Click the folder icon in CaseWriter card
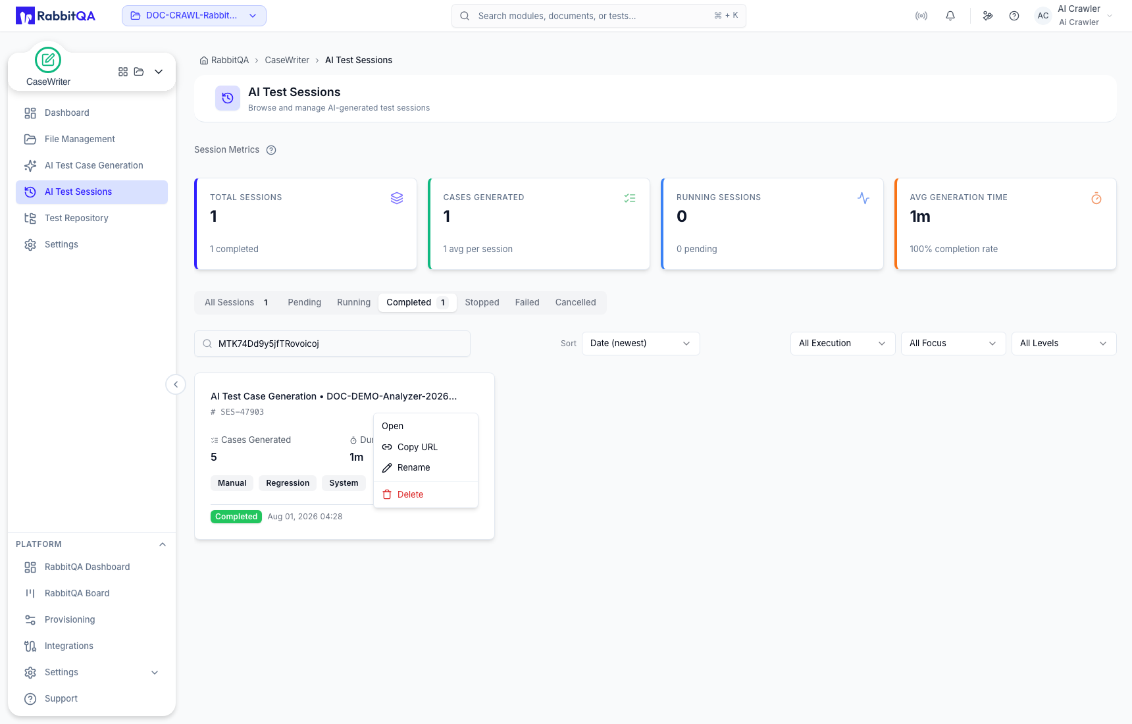This screenshot has height=724, width=1132. point(139,72)
